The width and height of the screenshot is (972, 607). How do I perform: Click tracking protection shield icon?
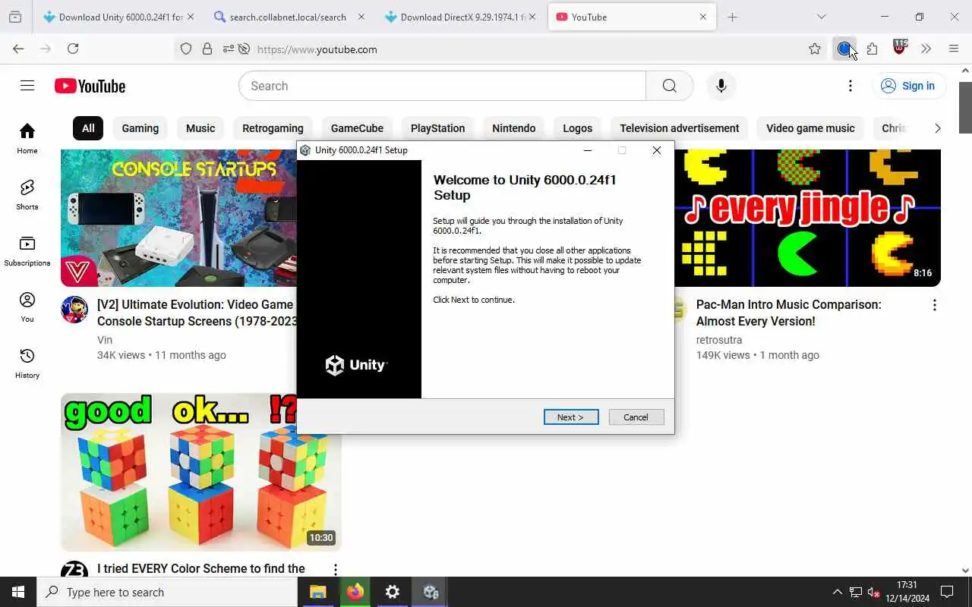pyautogui.click(x=186, y=49)
